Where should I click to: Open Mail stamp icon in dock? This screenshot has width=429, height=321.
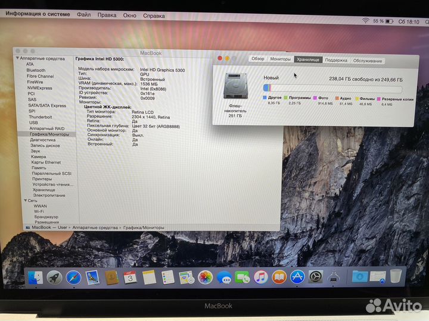click(x=92, y=278)
